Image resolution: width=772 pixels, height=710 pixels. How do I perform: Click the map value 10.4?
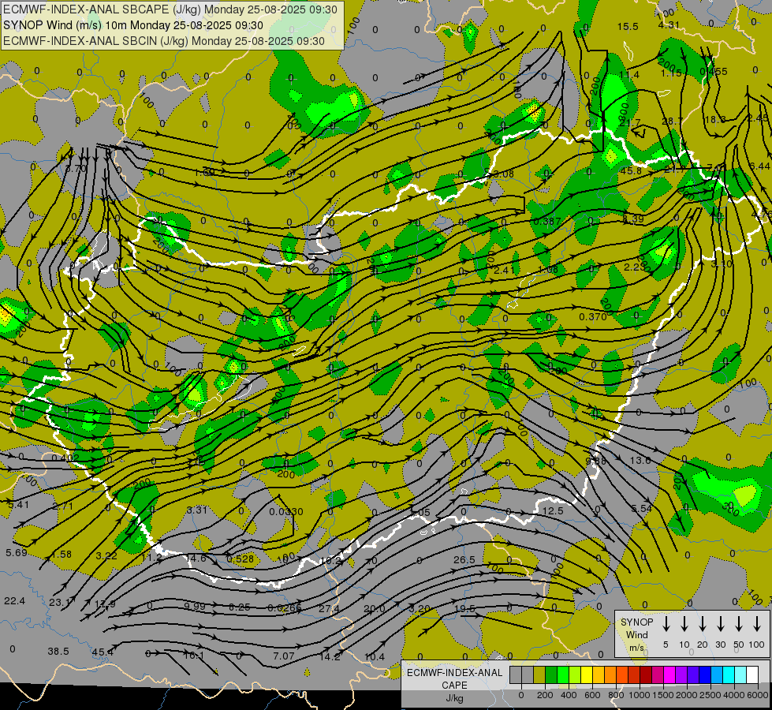(375, 656)
